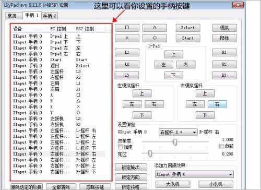
Task: Click the Square symbol button
Action: point(127,28)
